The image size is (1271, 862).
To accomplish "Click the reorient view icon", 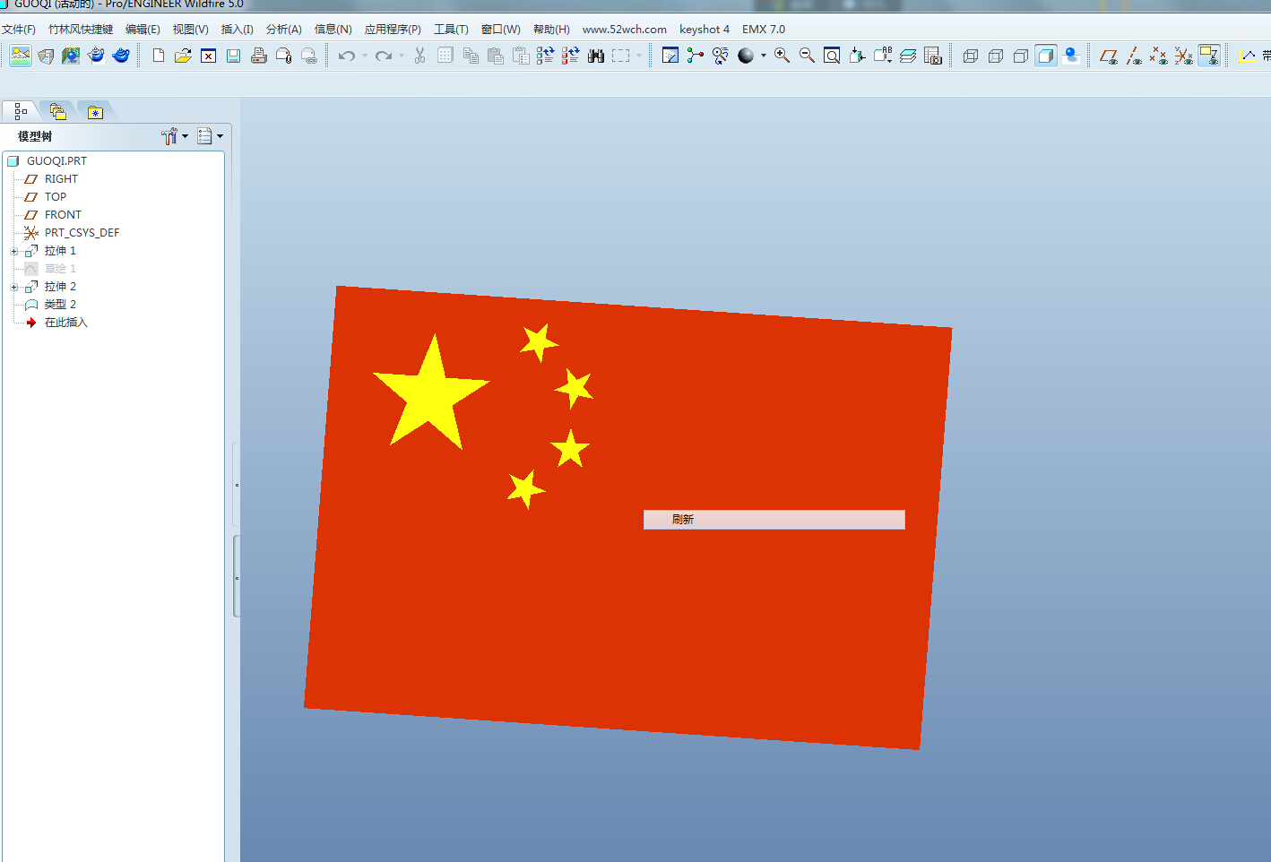I will click(x=857, y=56).
